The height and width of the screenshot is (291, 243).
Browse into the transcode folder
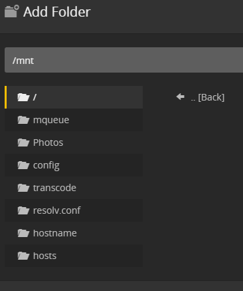[74, 188]
